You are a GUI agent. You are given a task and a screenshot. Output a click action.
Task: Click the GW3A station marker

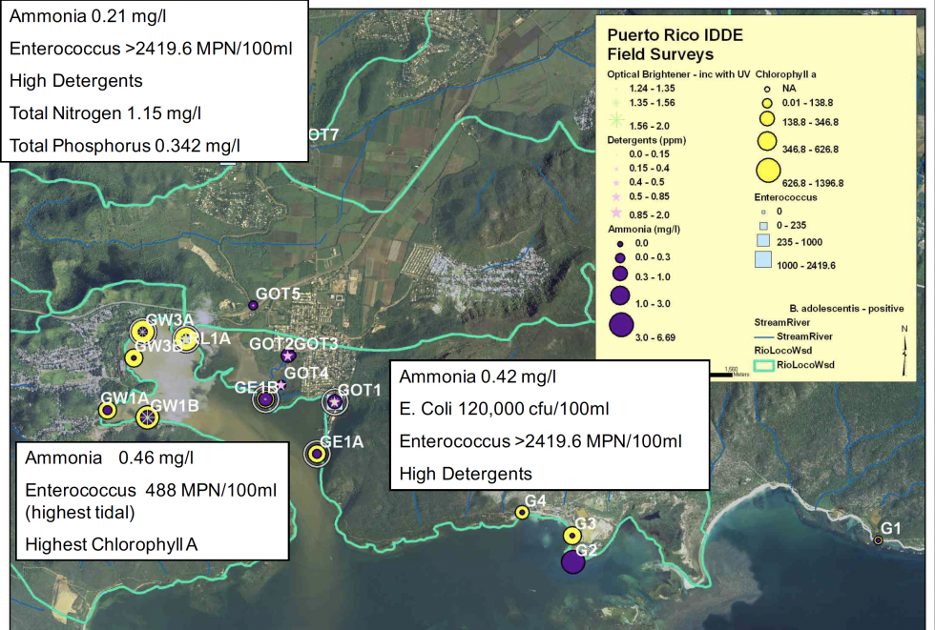tap(143, 330)
